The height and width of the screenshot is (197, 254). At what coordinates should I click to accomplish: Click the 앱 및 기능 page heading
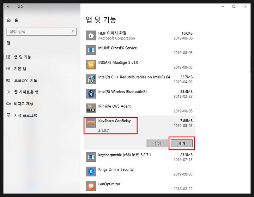(x=101, y=20)
